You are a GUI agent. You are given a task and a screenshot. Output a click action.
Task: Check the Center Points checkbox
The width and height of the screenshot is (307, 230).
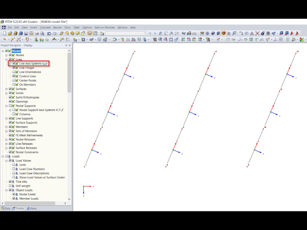pos(14,80)
